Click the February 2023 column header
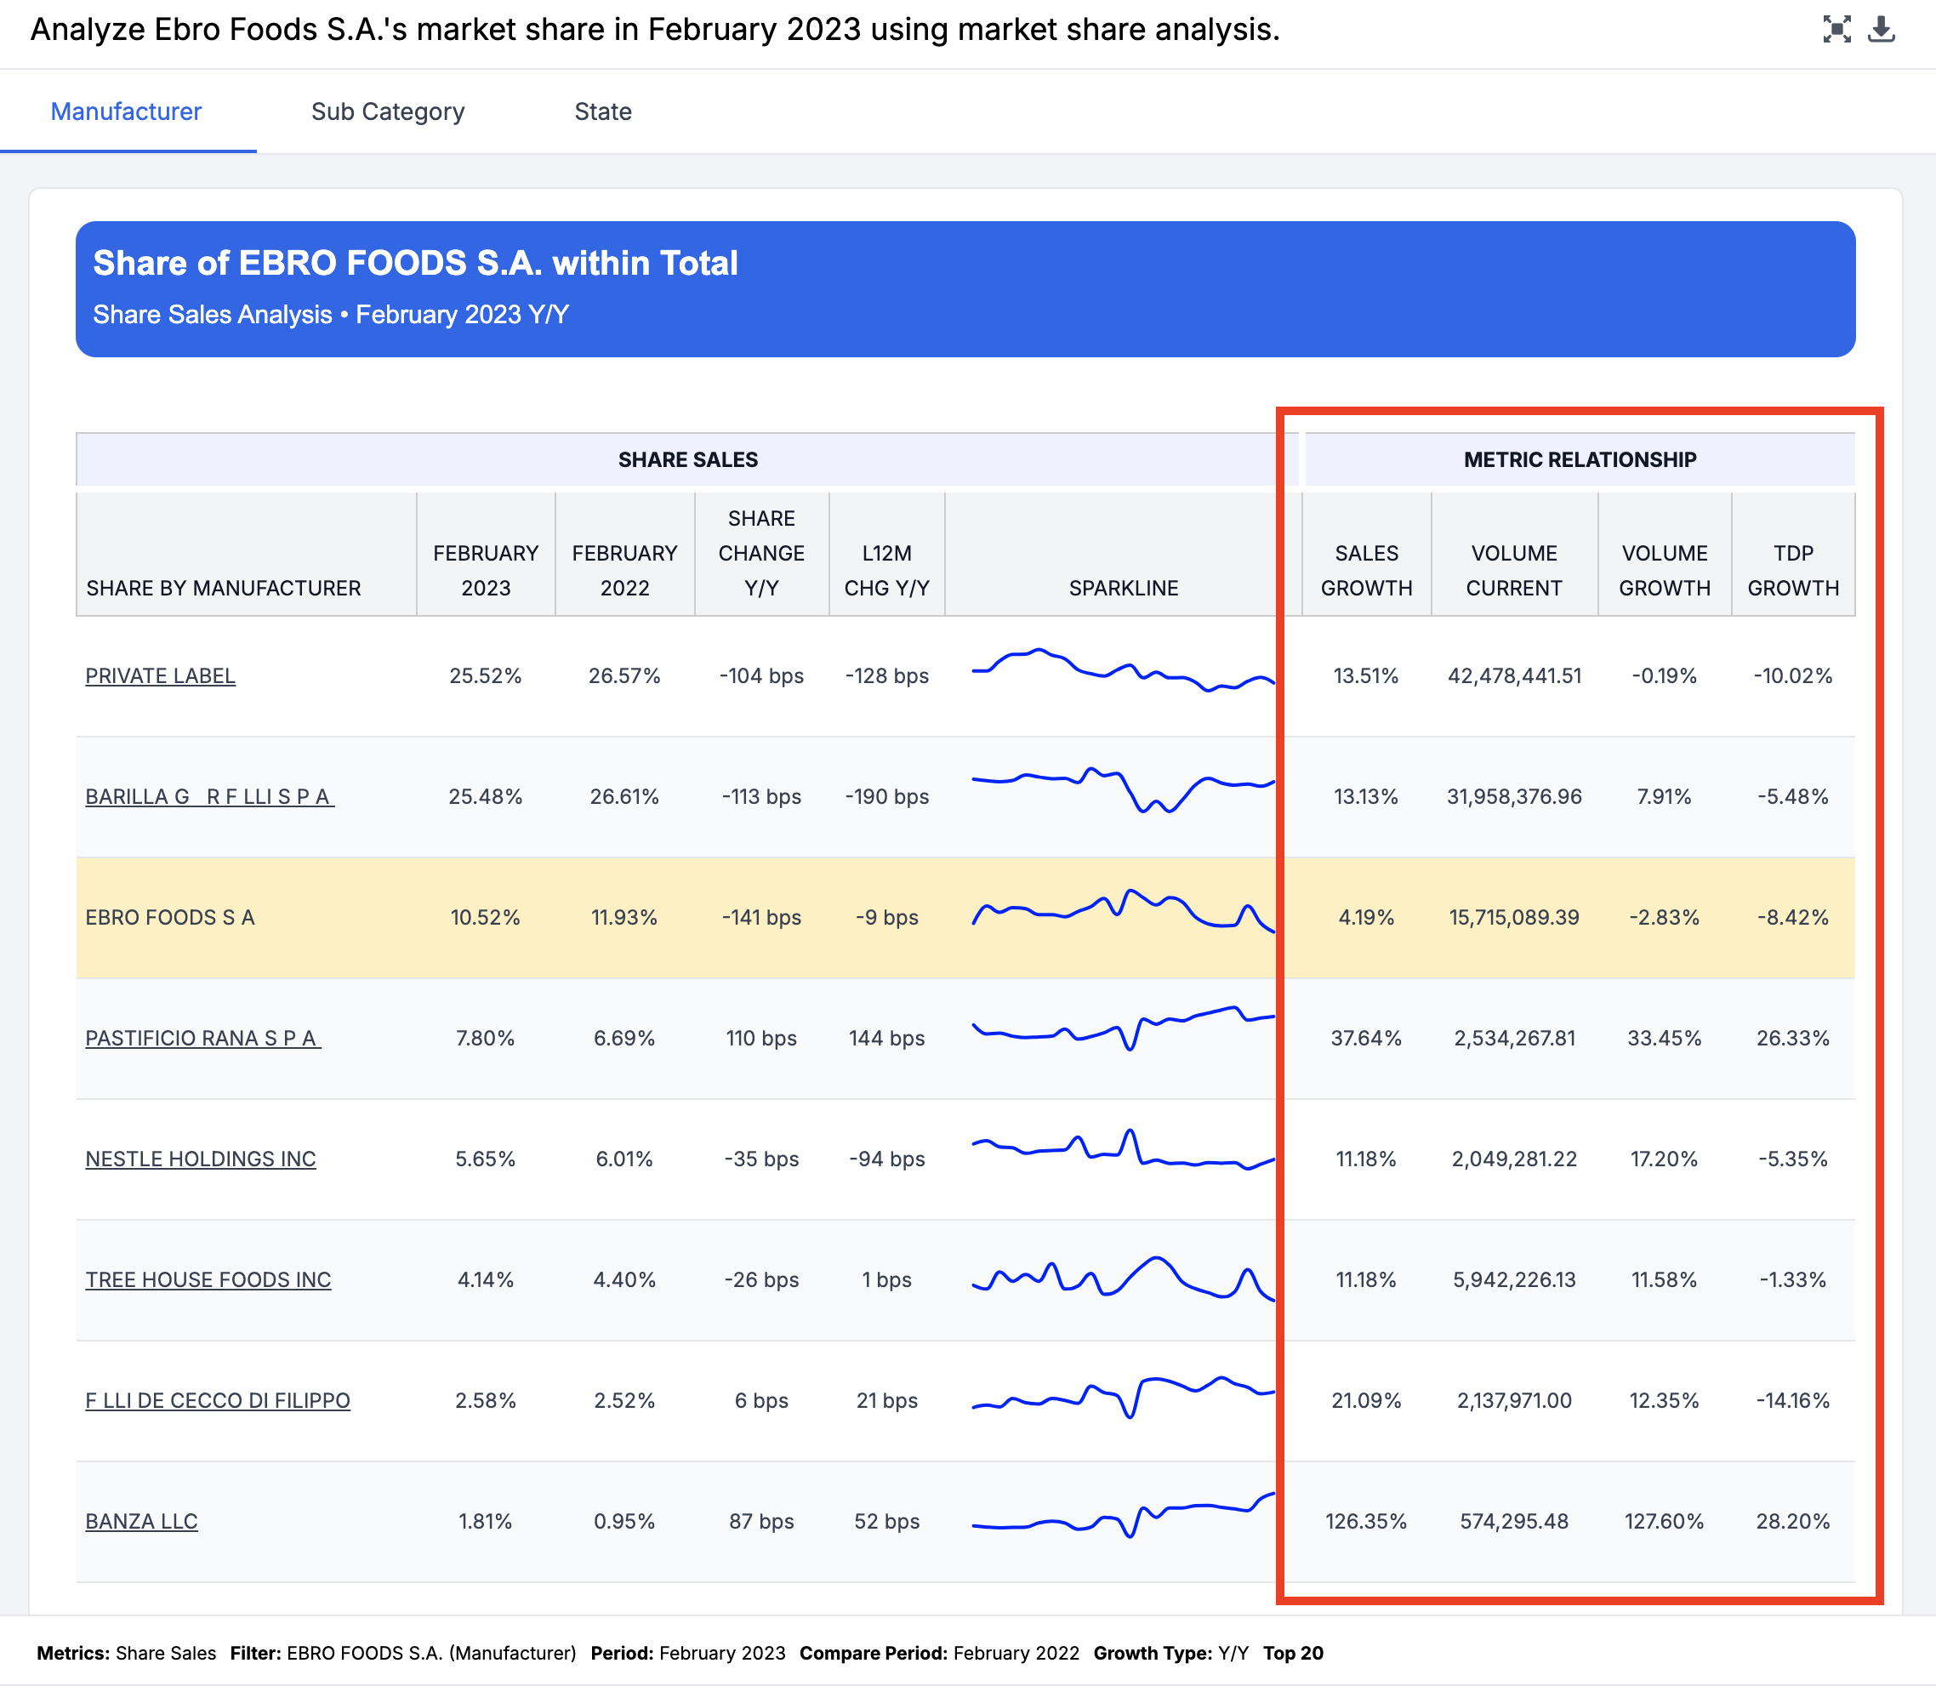The height and width of the screenshot is (1686, 1936). pos(486,570)
